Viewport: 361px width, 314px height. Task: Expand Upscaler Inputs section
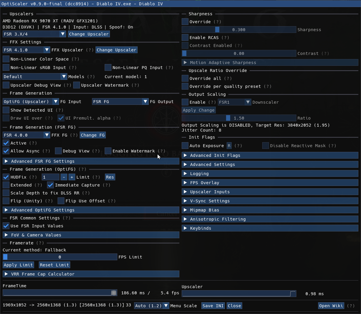click(x=270, y=192)
